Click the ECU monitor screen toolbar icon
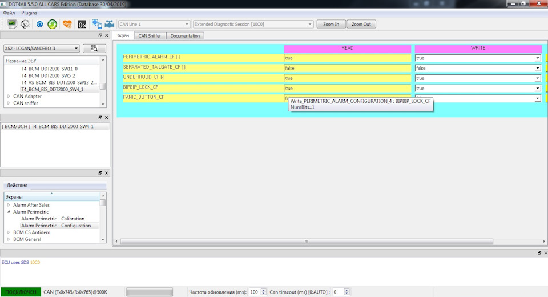 (12, 24)
